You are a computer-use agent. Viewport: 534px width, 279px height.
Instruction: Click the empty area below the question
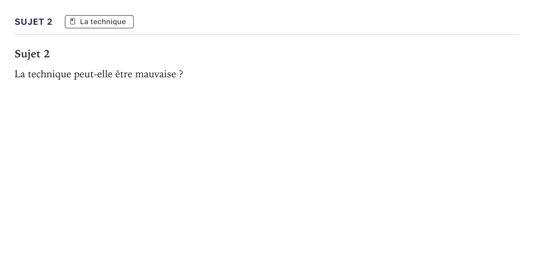(267, 178)
